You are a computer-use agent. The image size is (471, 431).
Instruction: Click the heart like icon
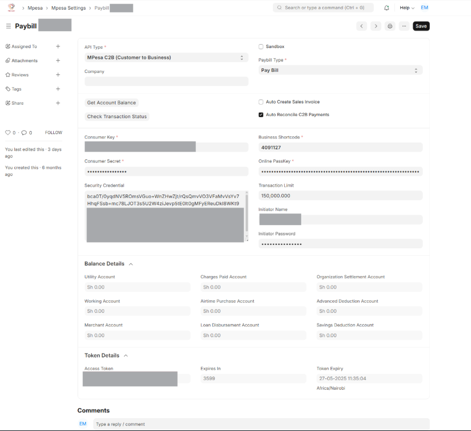coord(8,132)
